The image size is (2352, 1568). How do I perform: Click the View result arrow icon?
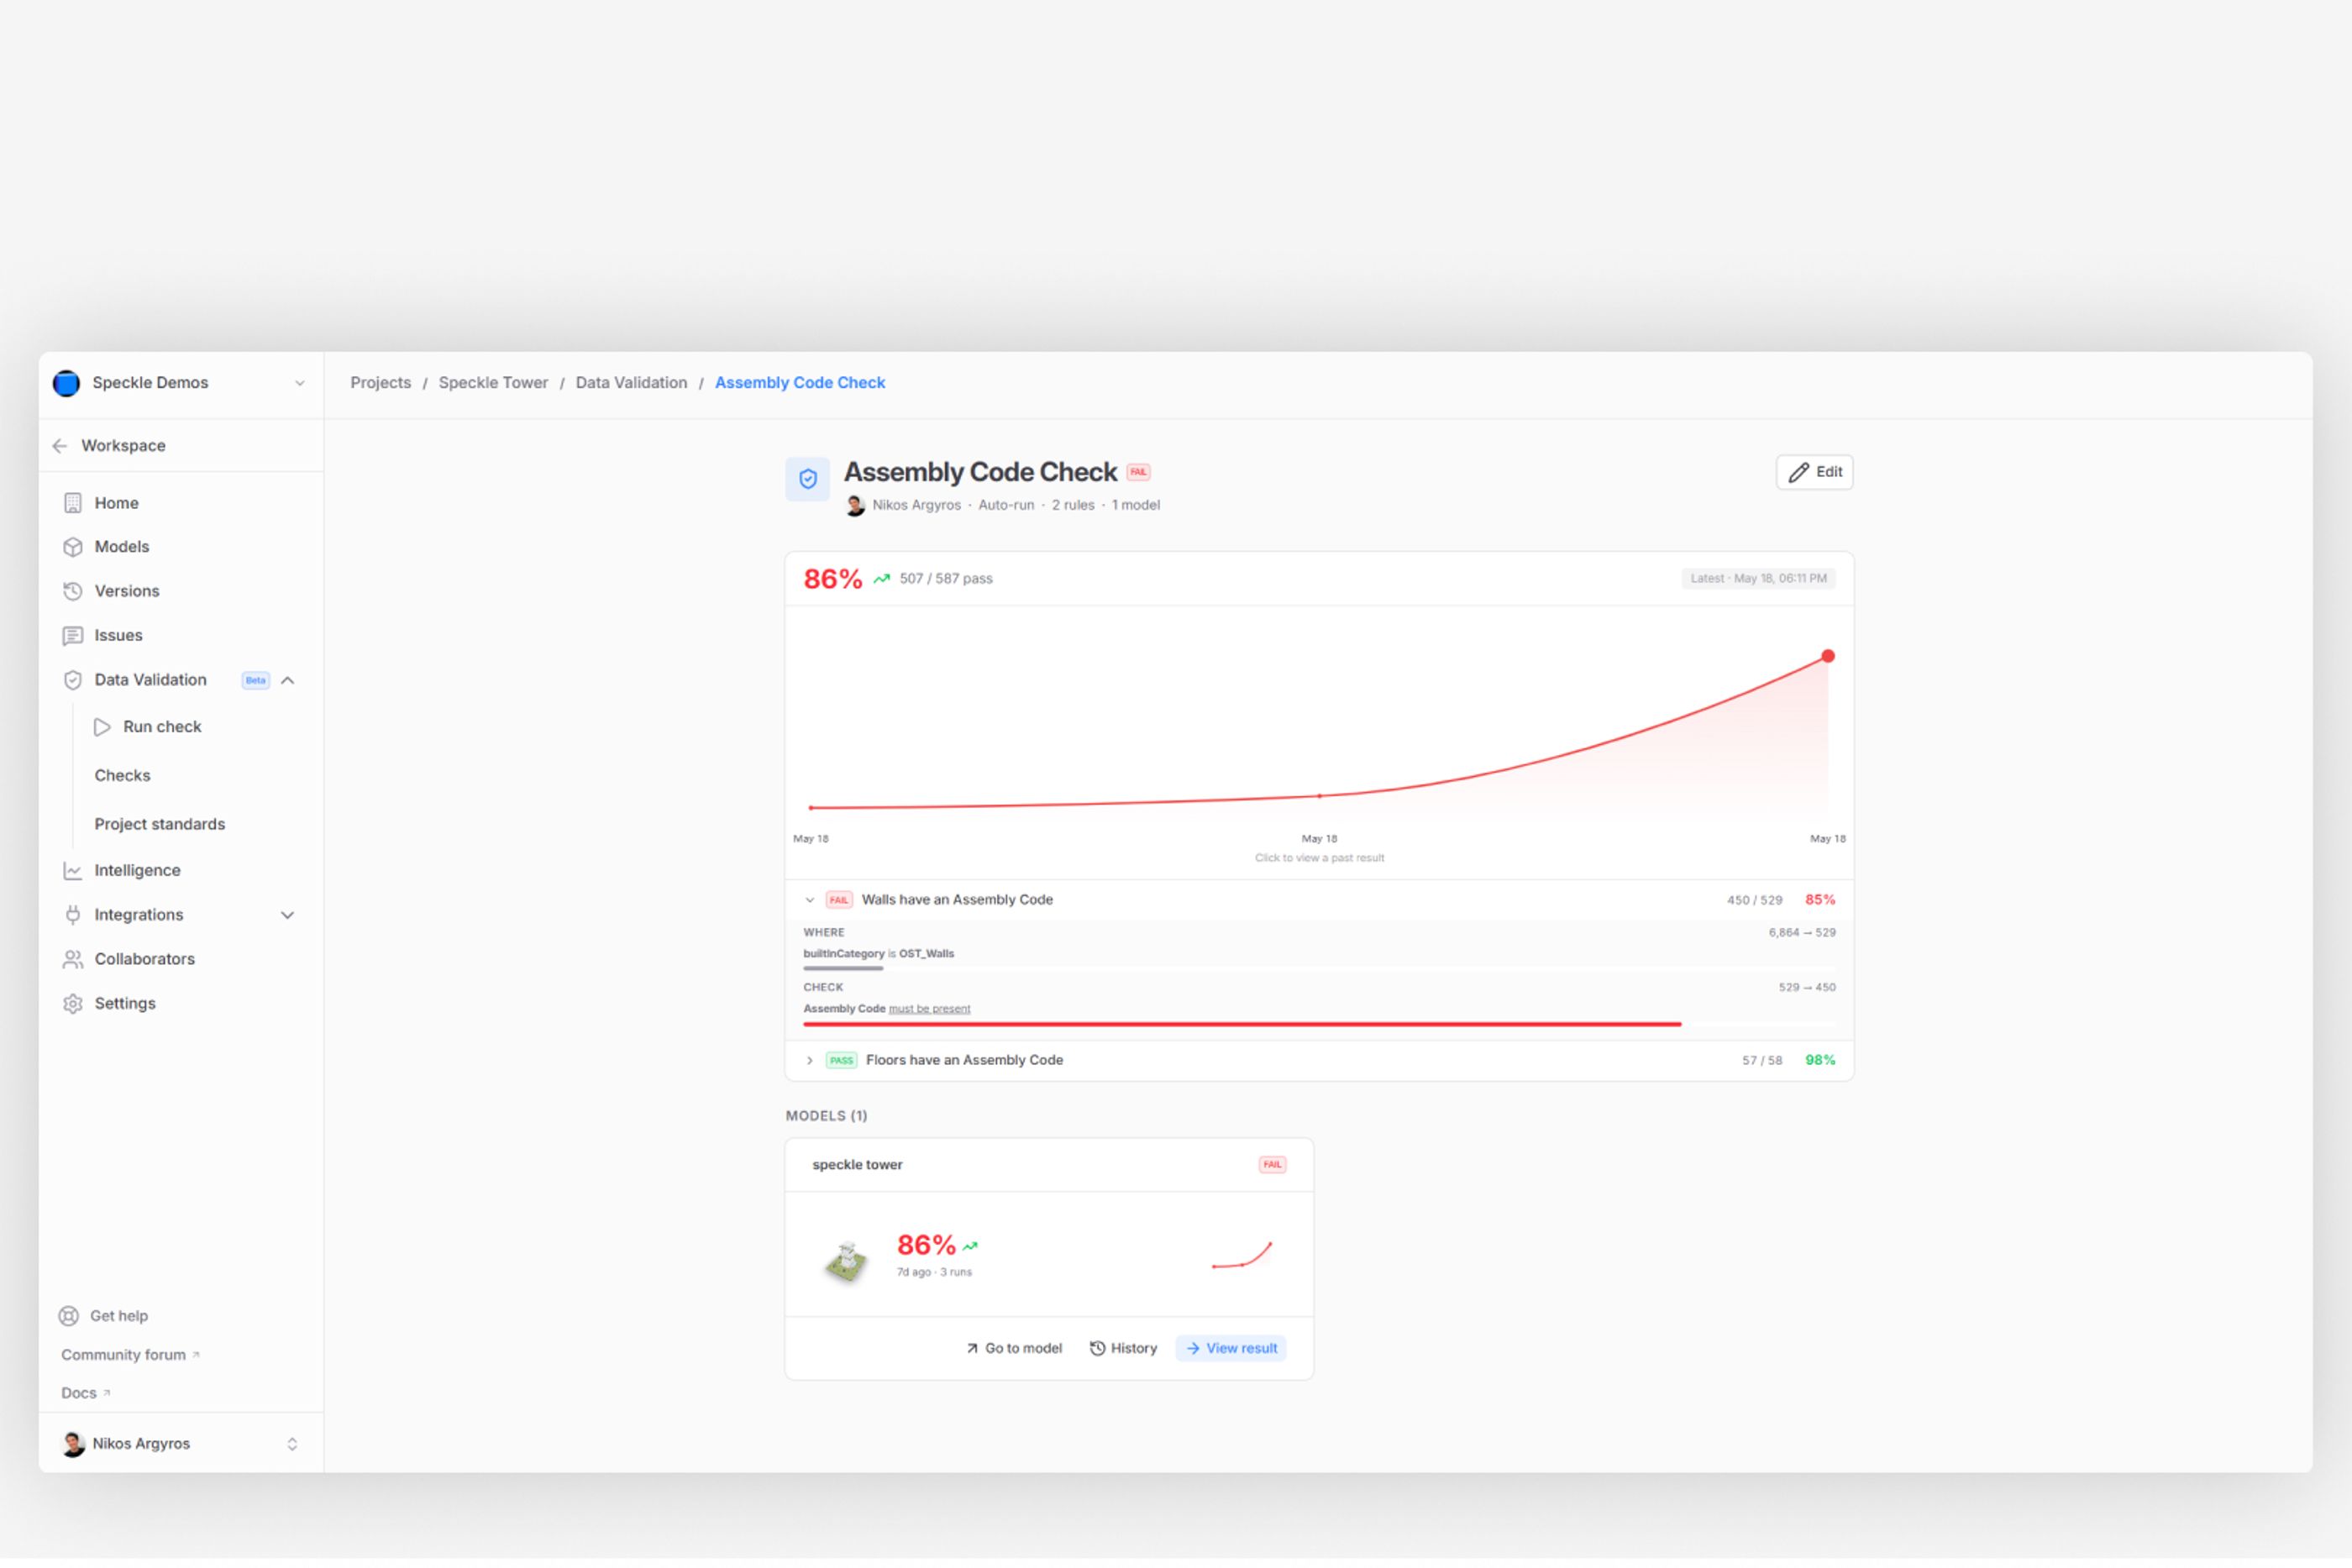coord(1193,1349)
